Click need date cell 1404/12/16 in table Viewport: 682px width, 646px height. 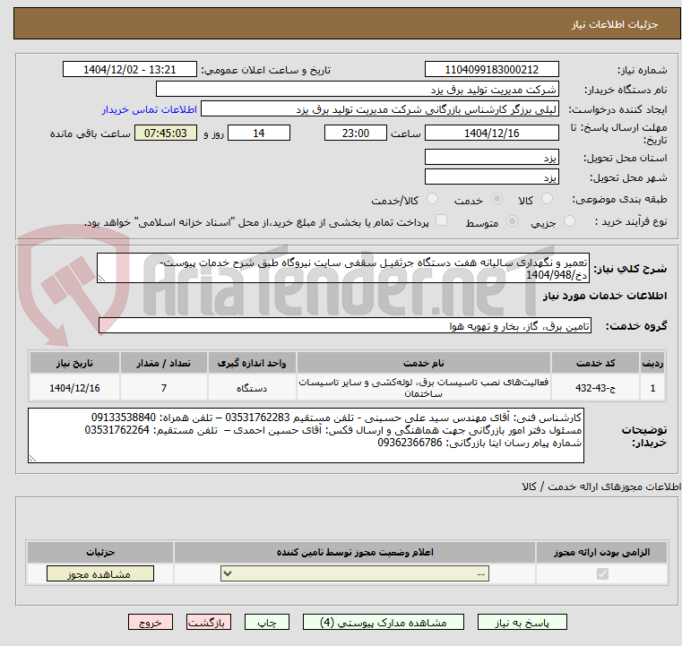(74, 388)
